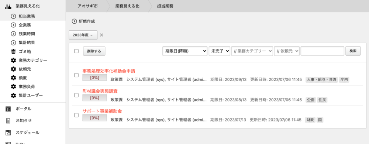Check the サポート事業補助金 row checkbox
The image size is (369, 144).
pos(76,115)
